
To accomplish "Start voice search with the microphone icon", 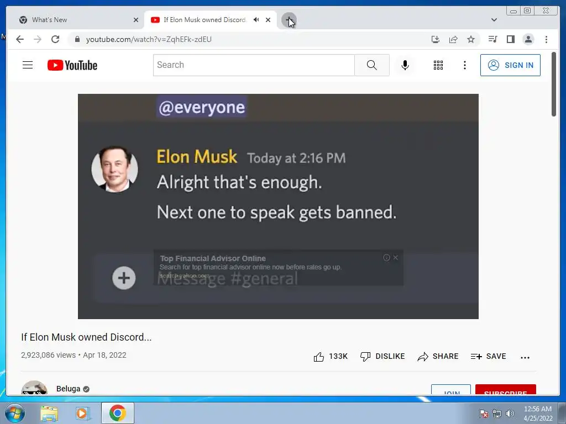I will click(405, 65).
